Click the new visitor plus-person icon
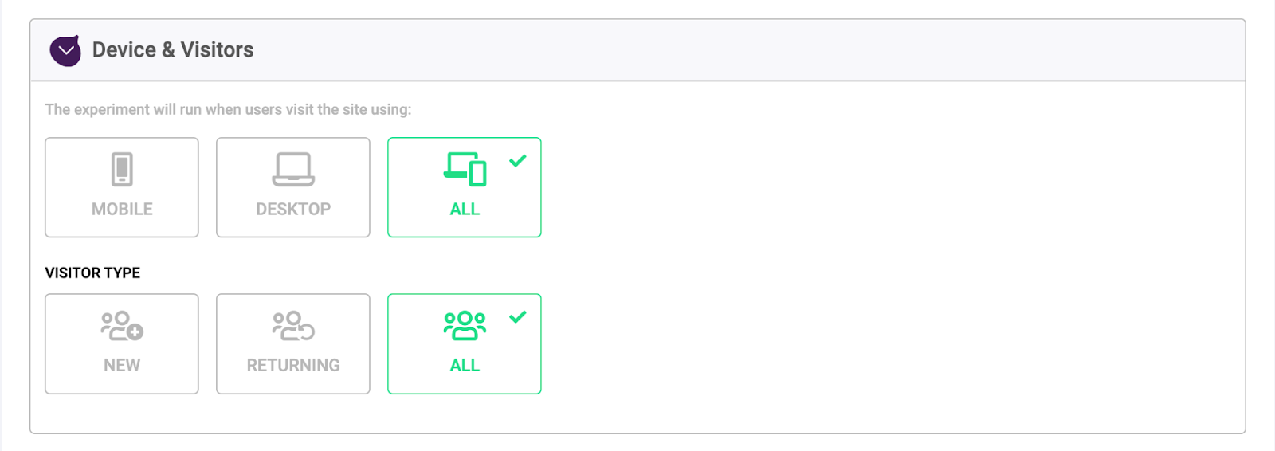This screenshot has height=451, width=1275. pyautogui.click(x=122, y=326)
